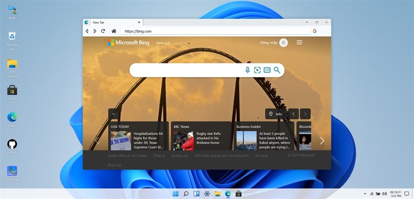This screenshot has width=414, height=199.
Task: Click the magnifier search icon in Bing
Action: pyautogui.click(x=277, y=70)
